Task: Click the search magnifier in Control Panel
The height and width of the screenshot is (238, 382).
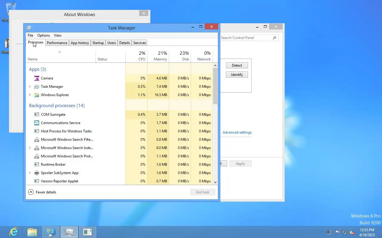Action: coord(275,38)
